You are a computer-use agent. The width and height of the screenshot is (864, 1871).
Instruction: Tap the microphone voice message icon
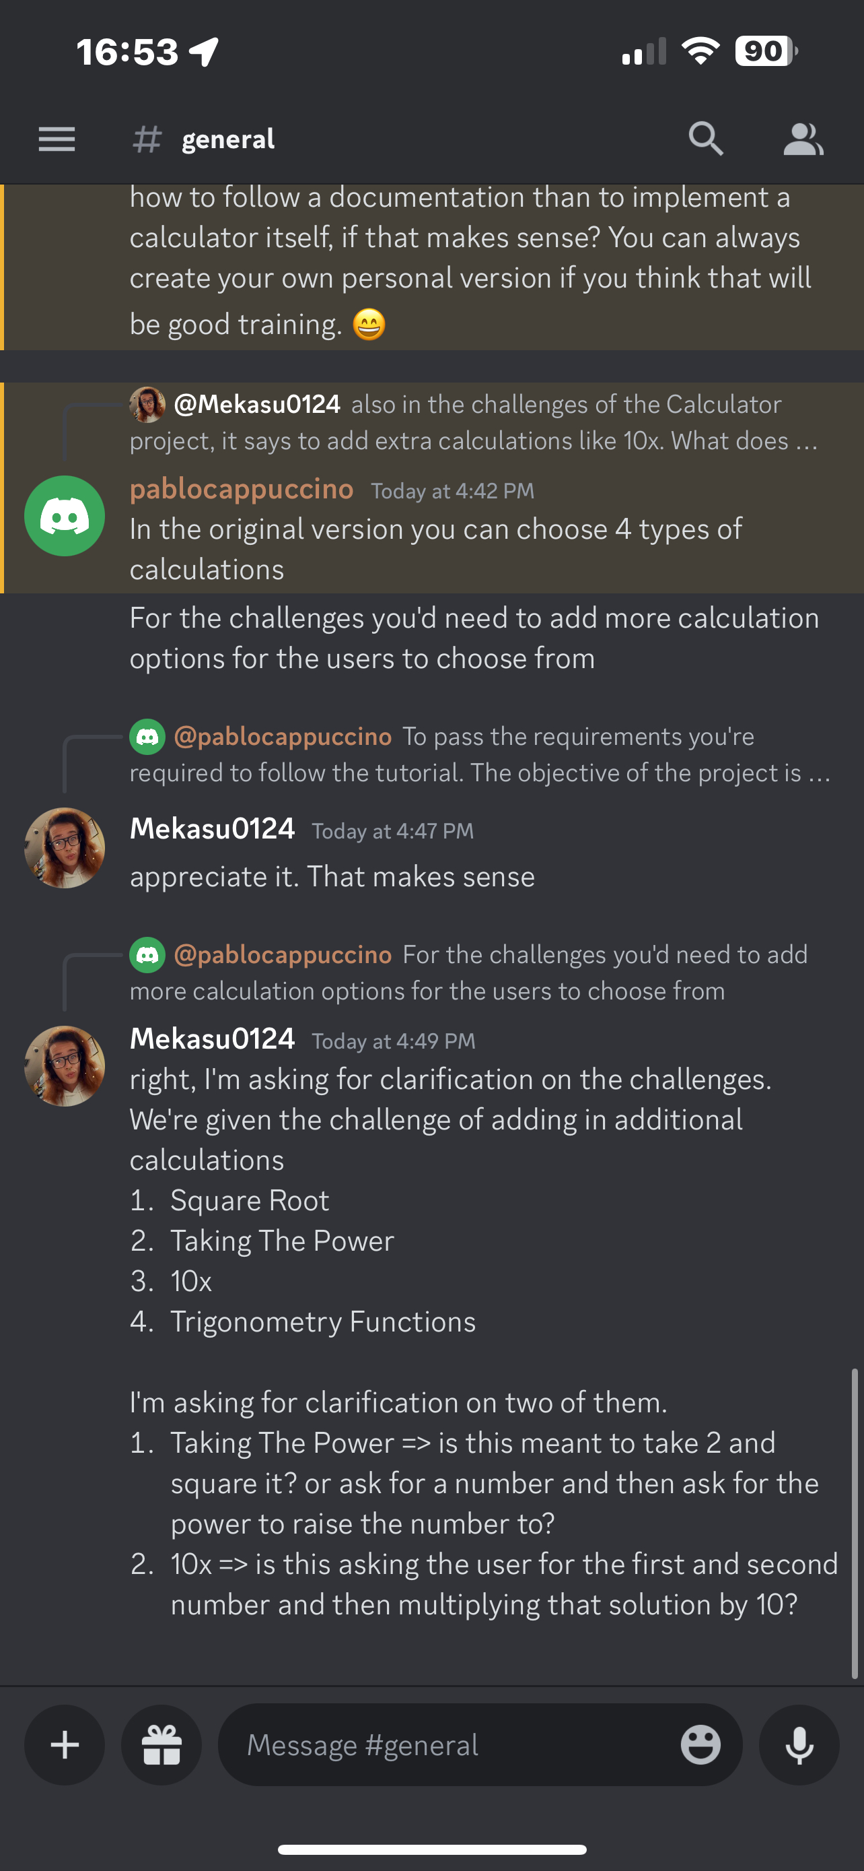[x=799, y=1744]
